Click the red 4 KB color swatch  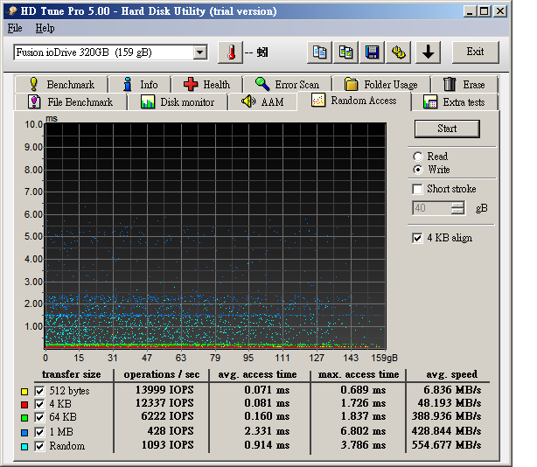tap(24, 405)
